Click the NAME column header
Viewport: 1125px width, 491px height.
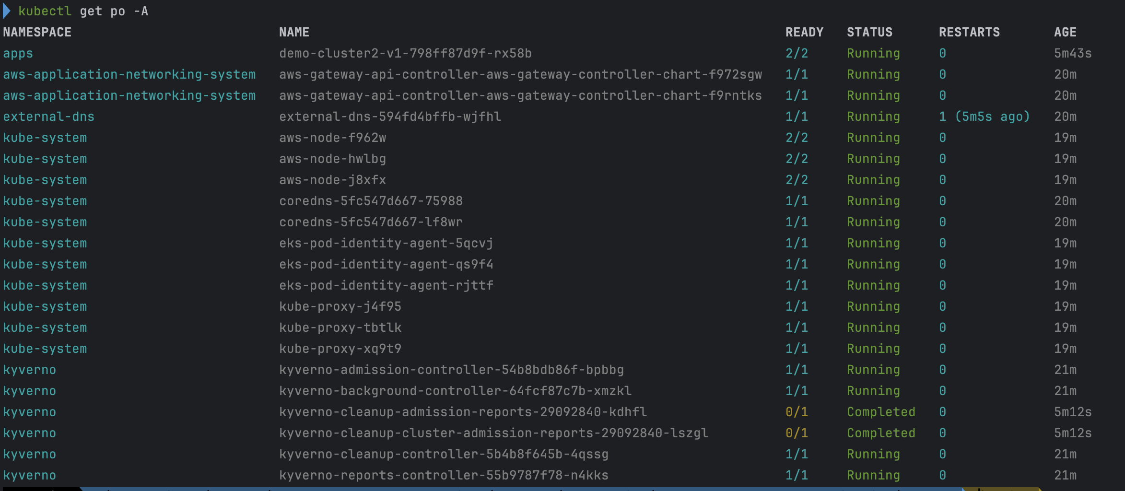(x=294, y=32)
